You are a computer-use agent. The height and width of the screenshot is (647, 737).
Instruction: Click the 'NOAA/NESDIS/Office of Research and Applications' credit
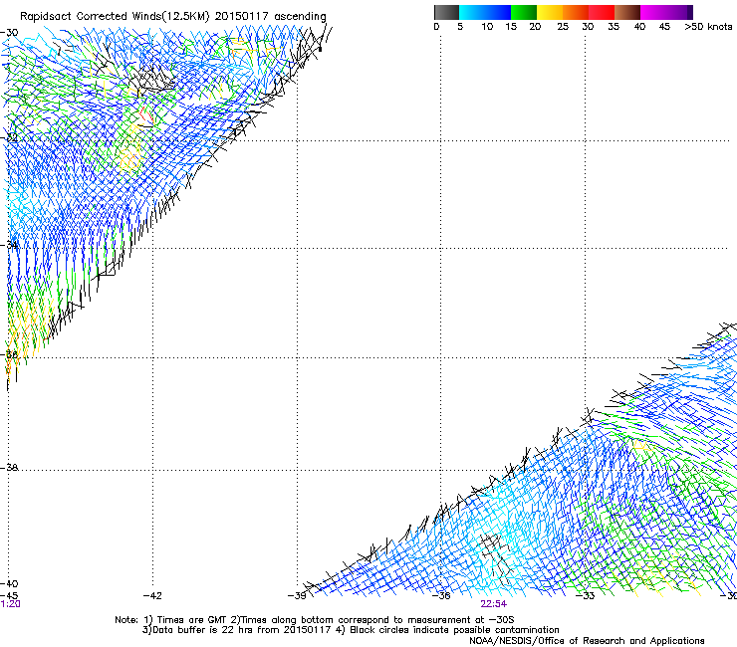click(x=587, y=641)
